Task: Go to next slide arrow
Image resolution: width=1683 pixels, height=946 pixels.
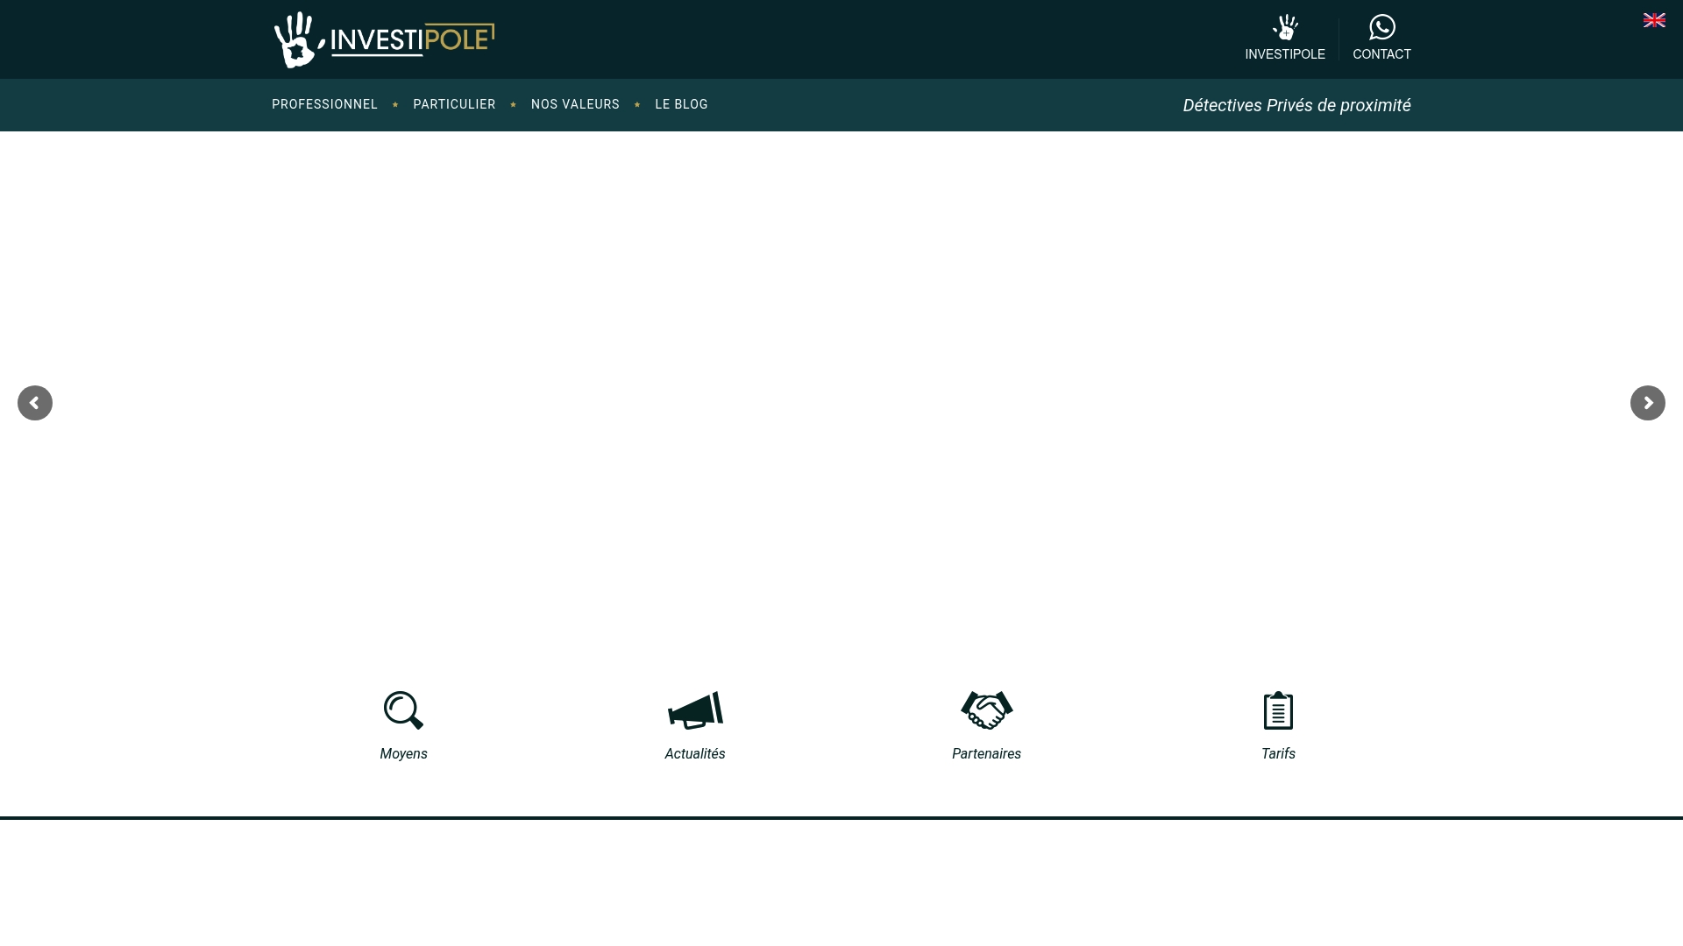Action: pyautogui.click(x=1648, y=403)
